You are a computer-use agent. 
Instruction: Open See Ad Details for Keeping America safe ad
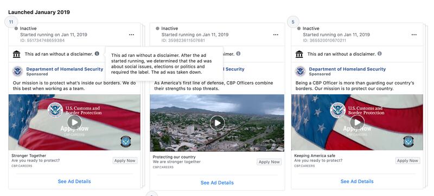point(357,181)
